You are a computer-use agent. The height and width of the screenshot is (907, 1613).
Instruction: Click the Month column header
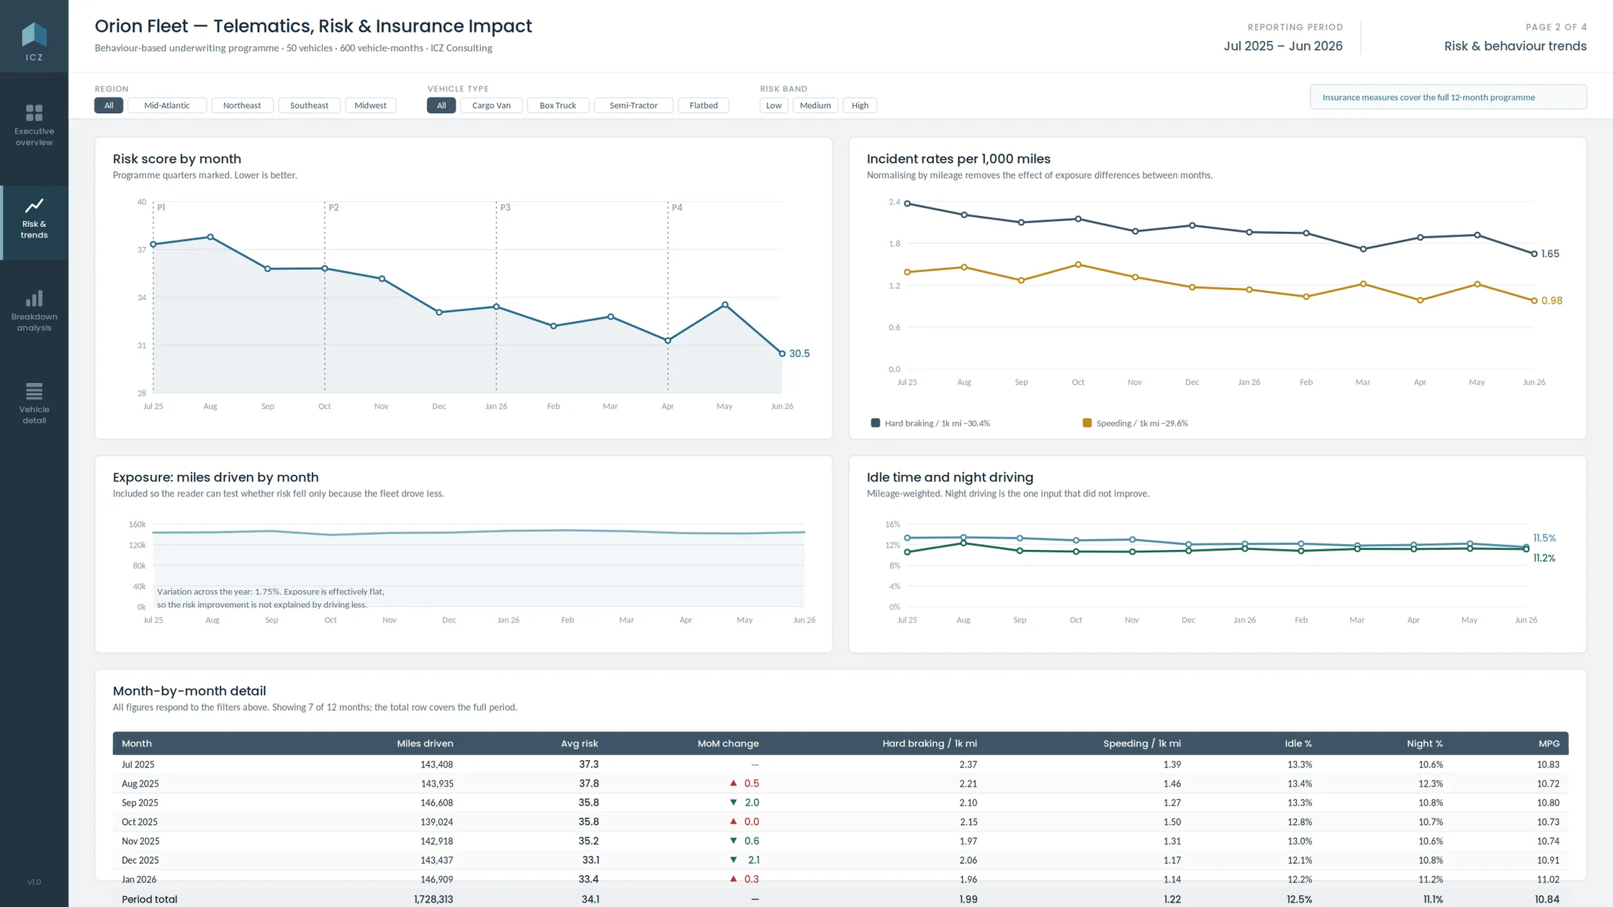pos(137,744)
